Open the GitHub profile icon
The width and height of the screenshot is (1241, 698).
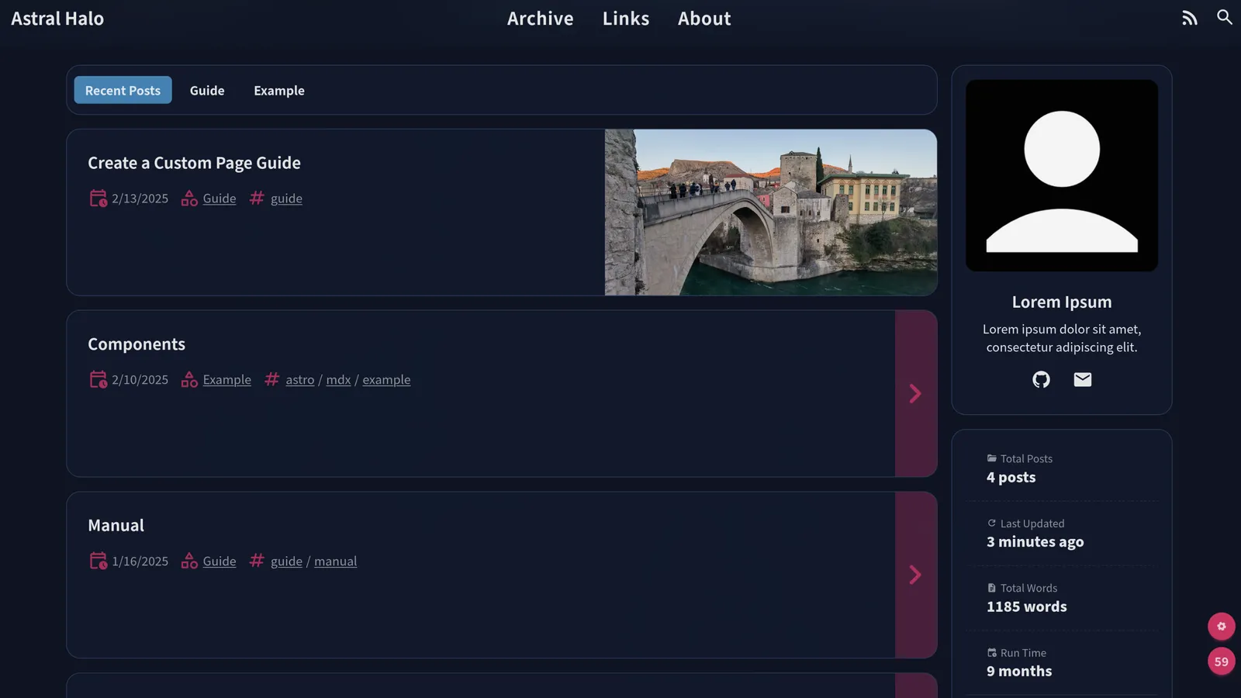1041,379
